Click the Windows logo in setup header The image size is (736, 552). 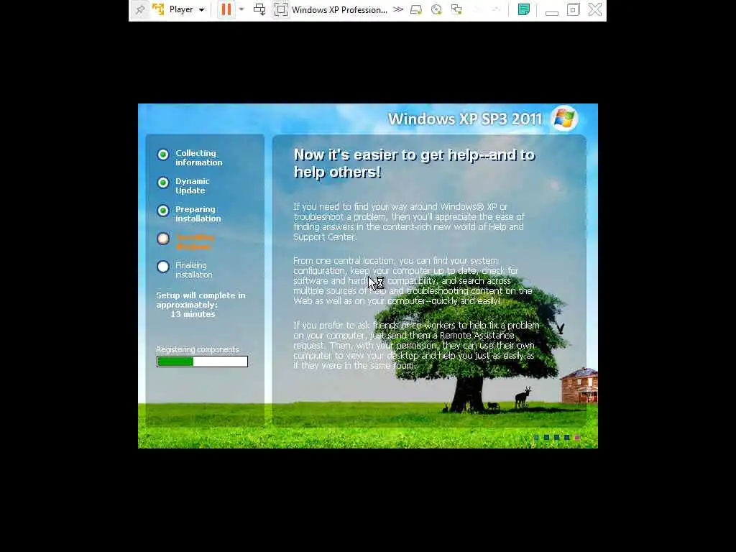click(564, 118)
